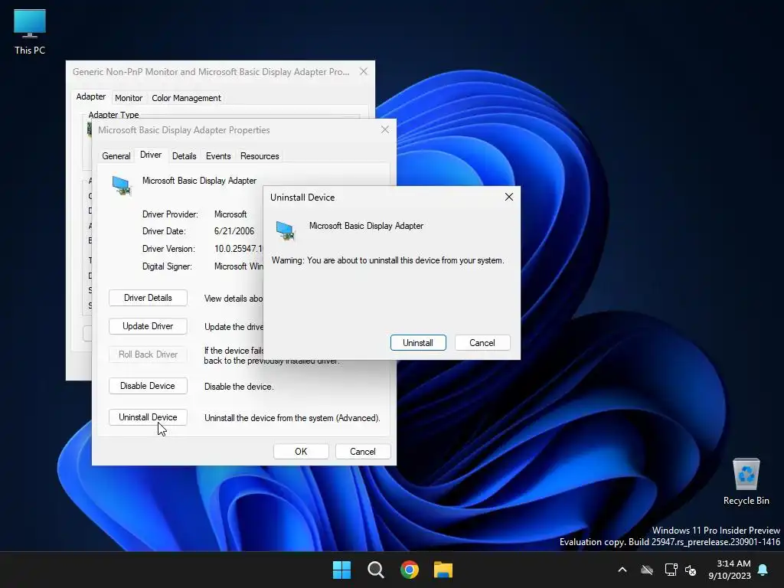Close the Uninstall Device dialog

tap(509, 197)
